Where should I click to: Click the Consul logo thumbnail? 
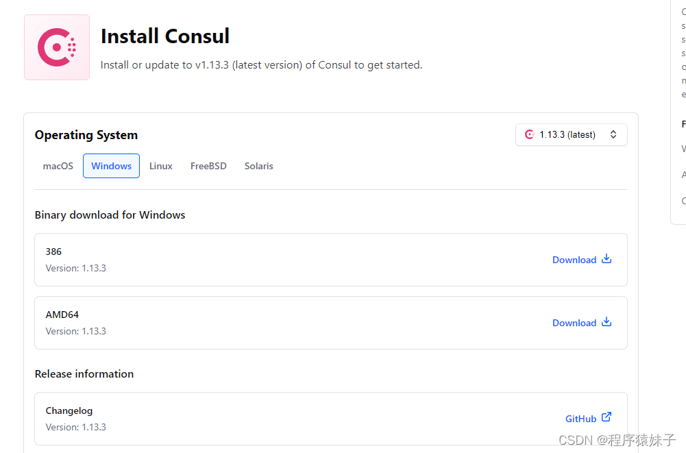point(57,47)
